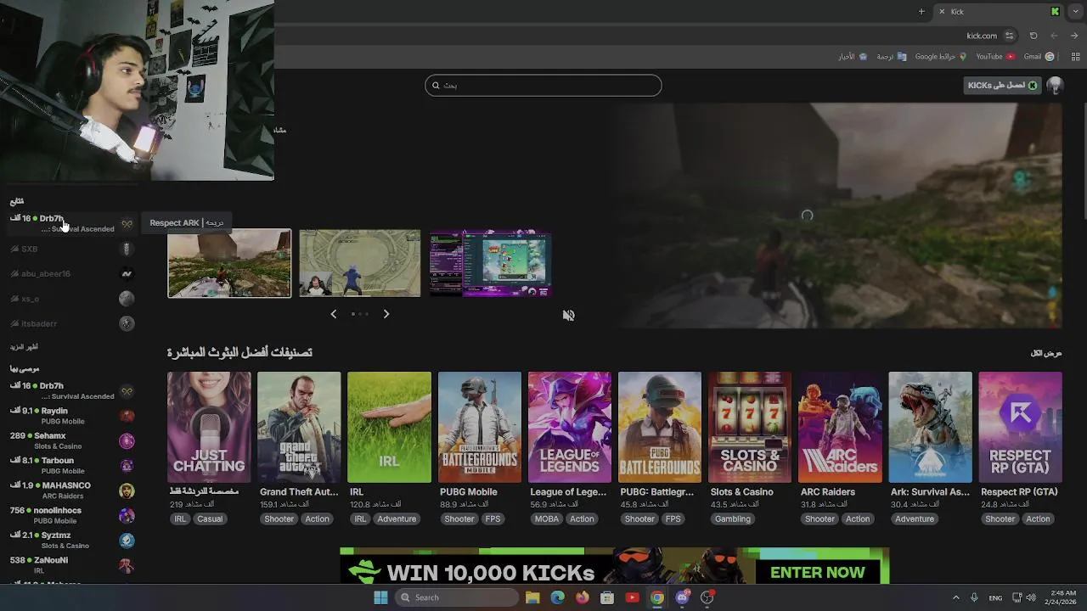Viewport: 1087px width, 611px height.
Task: Focus the Kick search field
Action: tap(543, 86)
